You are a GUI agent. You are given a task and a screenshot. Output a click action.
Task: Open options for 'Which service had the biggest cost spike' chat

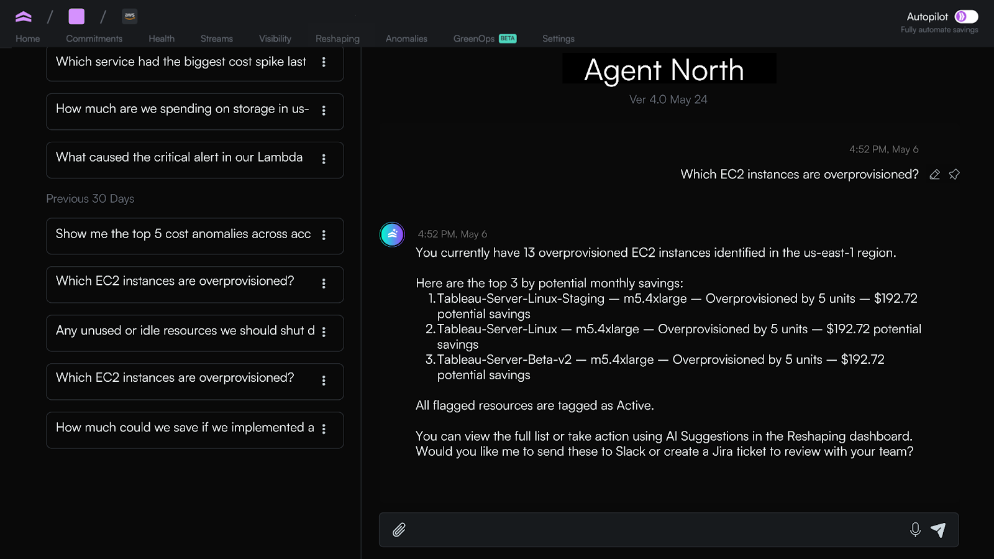tap(324, 62)
